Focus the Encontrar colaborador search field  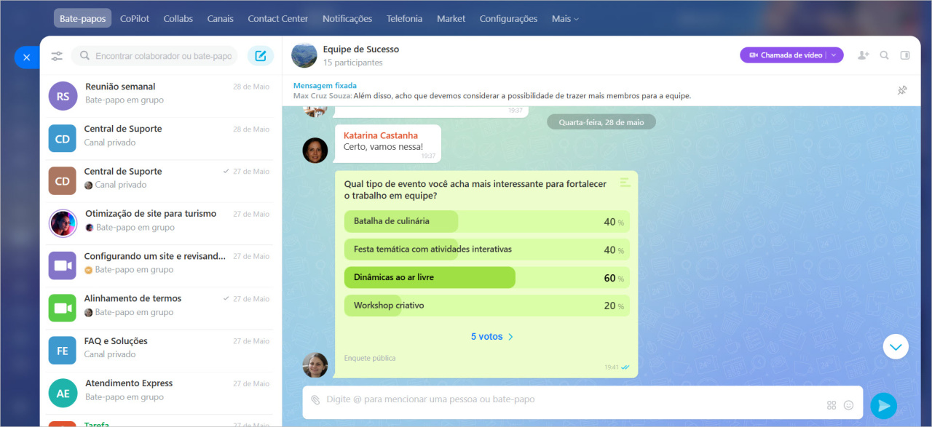154,56
